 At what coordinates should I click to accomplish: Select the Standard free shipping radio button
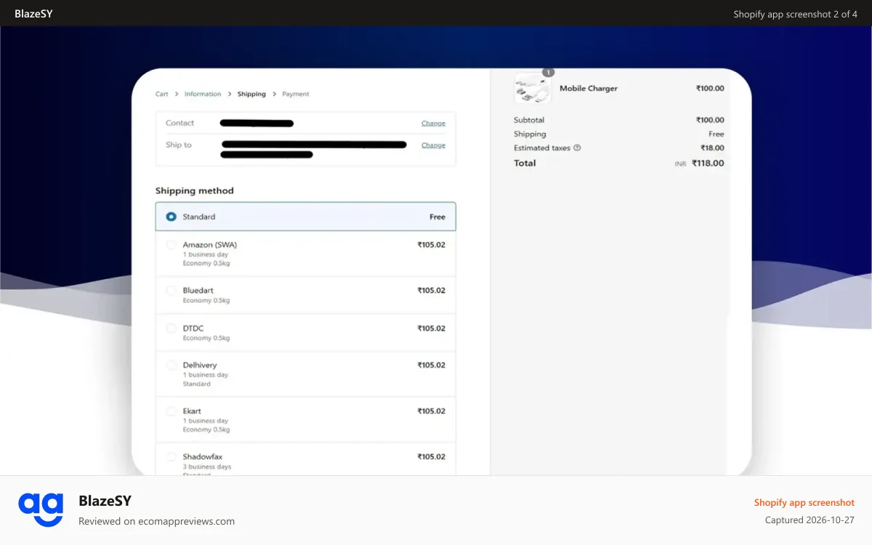point(171,217)
